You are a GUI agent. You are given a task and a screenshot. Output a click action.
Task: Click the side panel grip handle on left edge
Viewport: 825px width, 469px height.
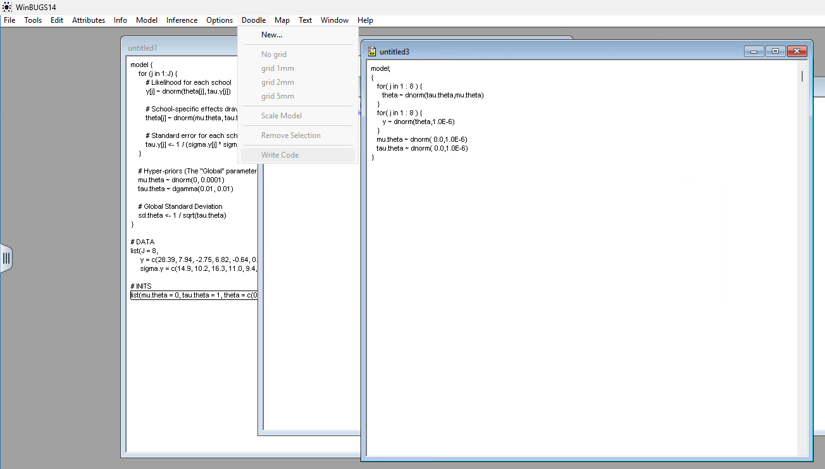pos(6,258)
